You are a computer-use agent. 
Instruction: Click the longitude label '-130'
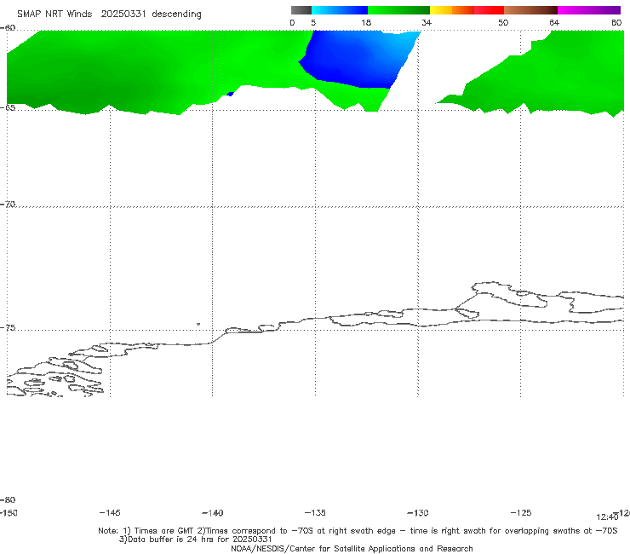(418, 512)
